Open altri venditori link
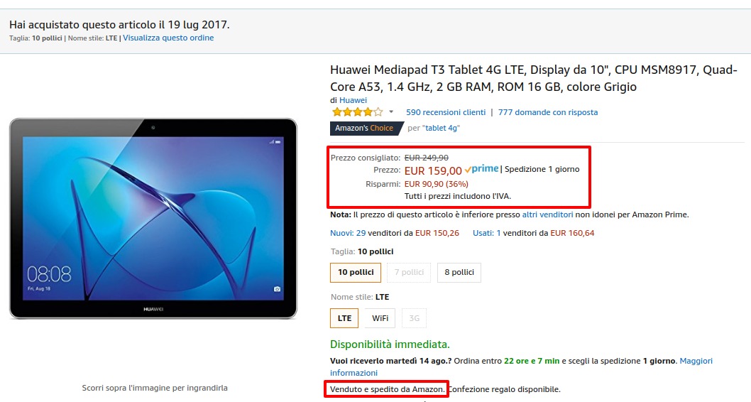The width and height of the screenshot is (751, 402). tap(547, 214)
